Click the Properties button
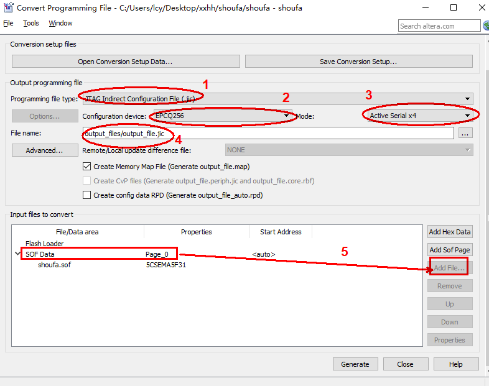Viewport: 489px width, 386px height. pos(450,340)
